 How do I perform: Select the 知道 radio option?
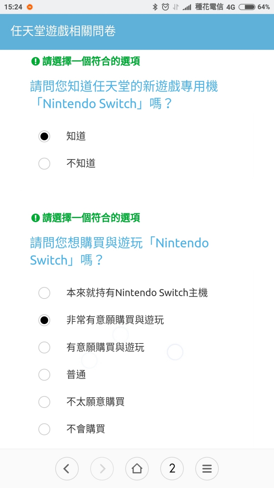coord(45,136)
